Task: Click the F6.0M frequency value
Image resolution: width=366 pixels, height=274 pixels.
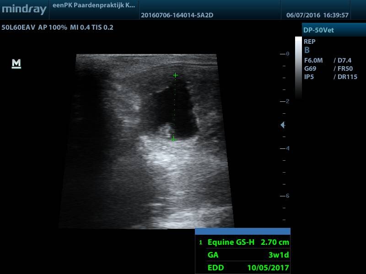Action: [313, 60]
